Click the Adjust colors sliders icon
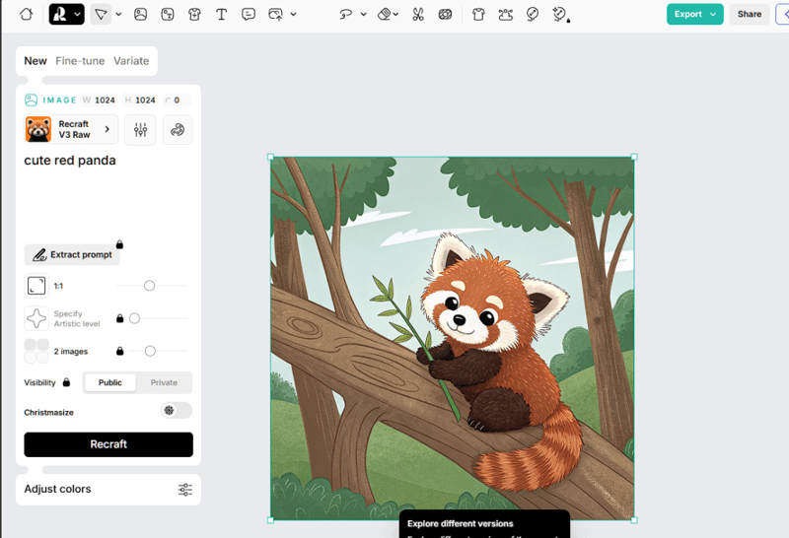This screenshot has height=538, width=789. [x=185, y=490]
